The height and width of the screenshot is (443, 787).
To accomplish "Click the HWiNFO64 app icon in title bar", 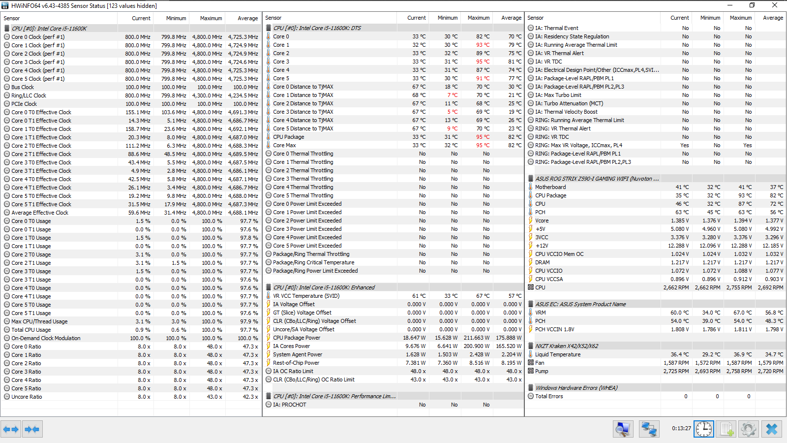I will point(5,5).
